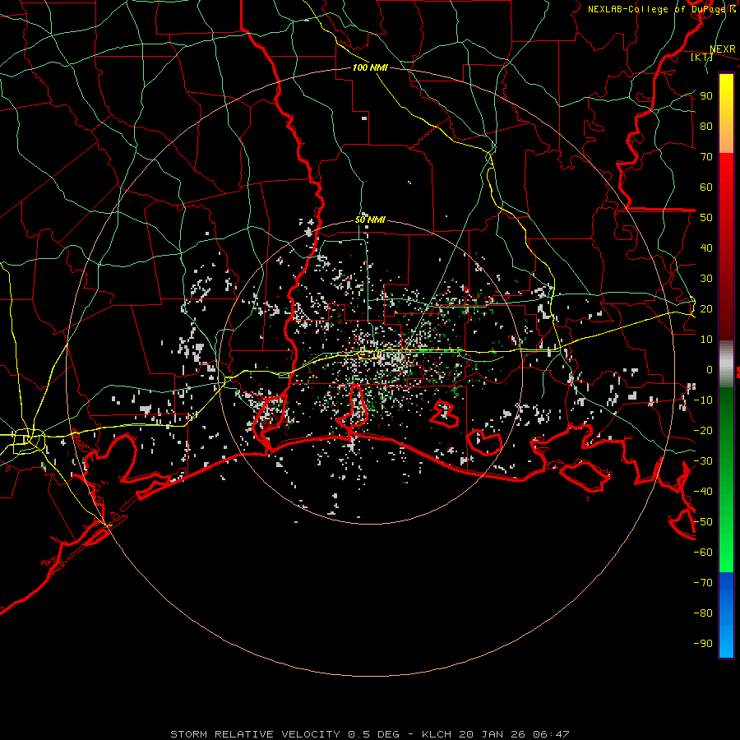The image size is (740, 740).
Task: Click the 20 value on the velocity scale
Action: coord(706,309)
